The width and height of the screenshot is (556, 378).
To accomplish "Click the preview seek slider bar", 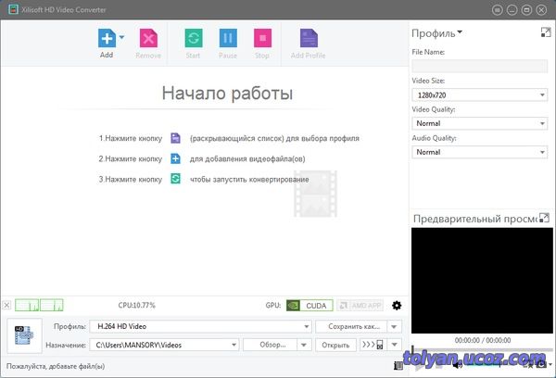I will (482, 349).
